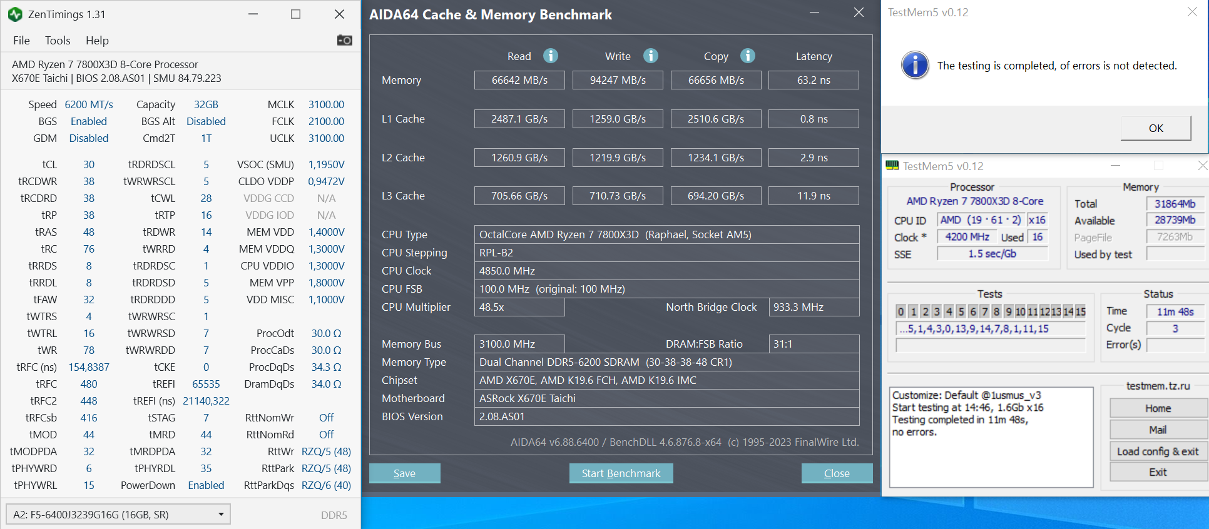Image resolution: width=1209 pixels, height=529 pixels.
Task: Click the ZenTimings camera screenshot icon
Action: click(x=344, y=40)
